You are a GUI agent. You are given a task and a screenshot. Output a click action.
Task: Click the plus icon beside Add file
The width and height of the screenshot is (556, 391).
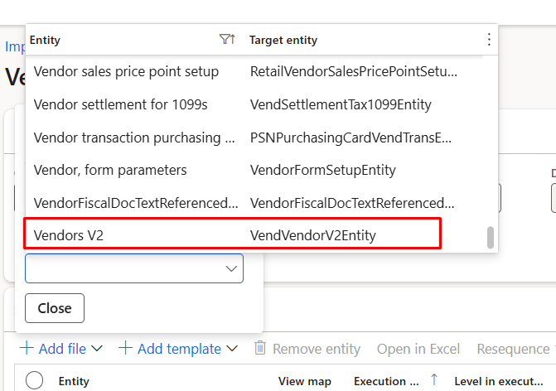pos(27,349)
